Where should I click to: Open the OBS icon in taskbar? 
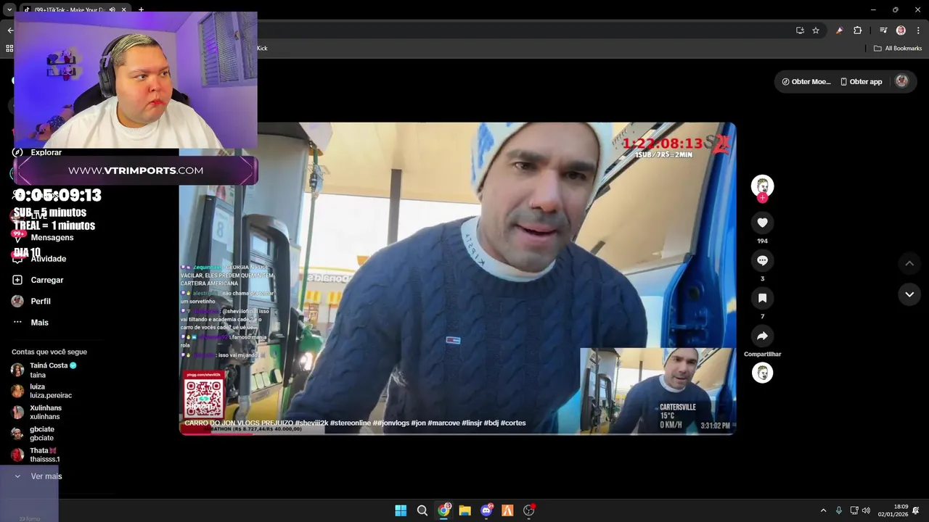(529, 510)
